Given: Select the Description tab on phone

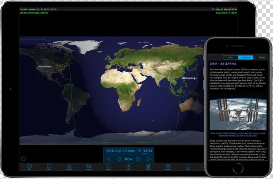Looking at the screenshot, I should coord(246,58).
